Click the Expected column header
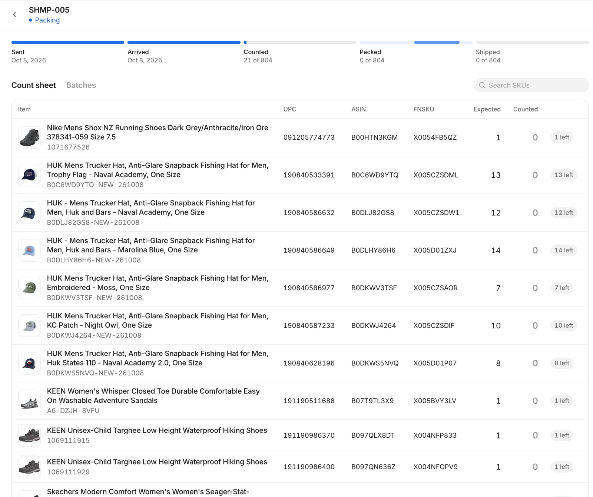This screenshot has height=497, width=593. (x=487, y=109)
